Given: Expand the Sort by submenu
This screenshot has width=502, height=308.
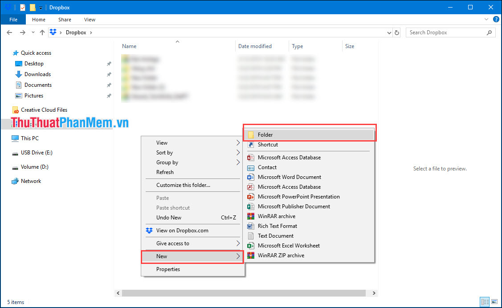Looking at the screenshot, I should pos(193,153).
